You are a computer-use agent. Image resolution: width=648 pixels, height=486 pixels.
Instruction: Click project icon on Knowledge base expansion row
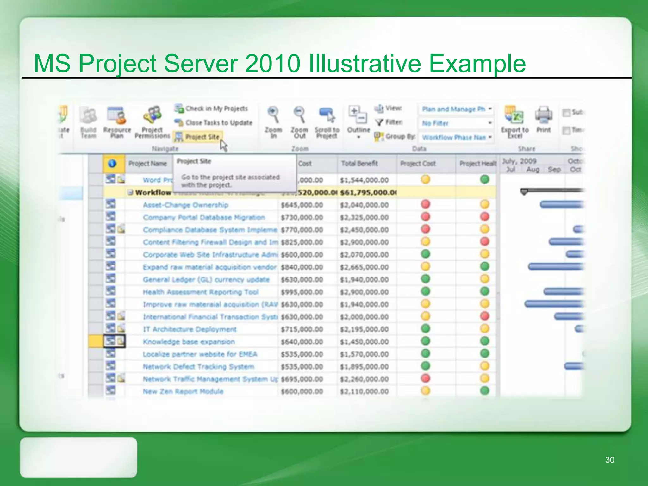click(110, 341)
